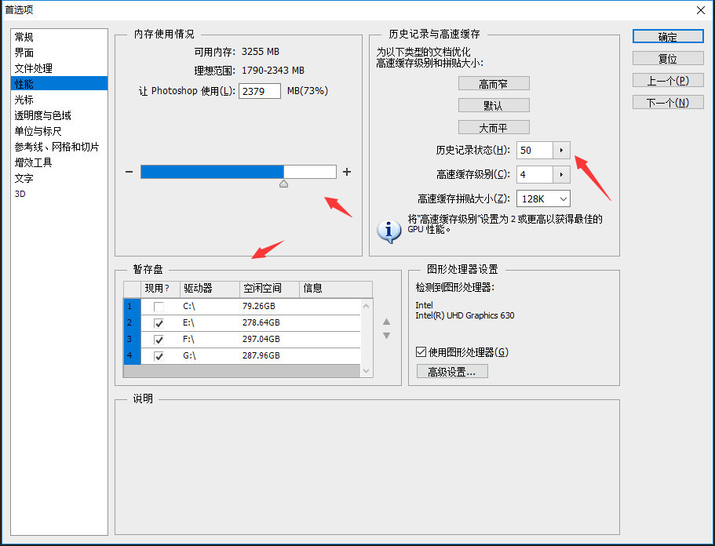715x546 pixels.
Task: Go to previous panel with 上一个(P)
Action: (x=668, y=81)
